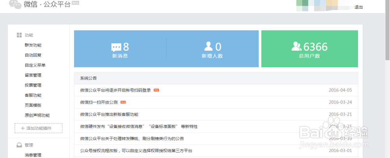
Task: Open 自动回复 in the sidebar
Action: [x=33, y=55]
